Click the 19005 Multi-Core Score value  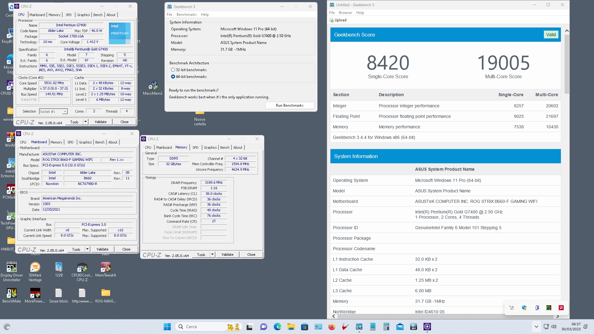pyautogui.click(x=503, y=63)
